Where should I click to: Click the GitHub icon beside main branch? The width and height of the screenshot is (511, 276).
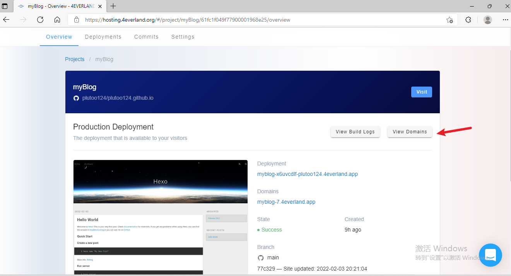click(x=260, y=257)
